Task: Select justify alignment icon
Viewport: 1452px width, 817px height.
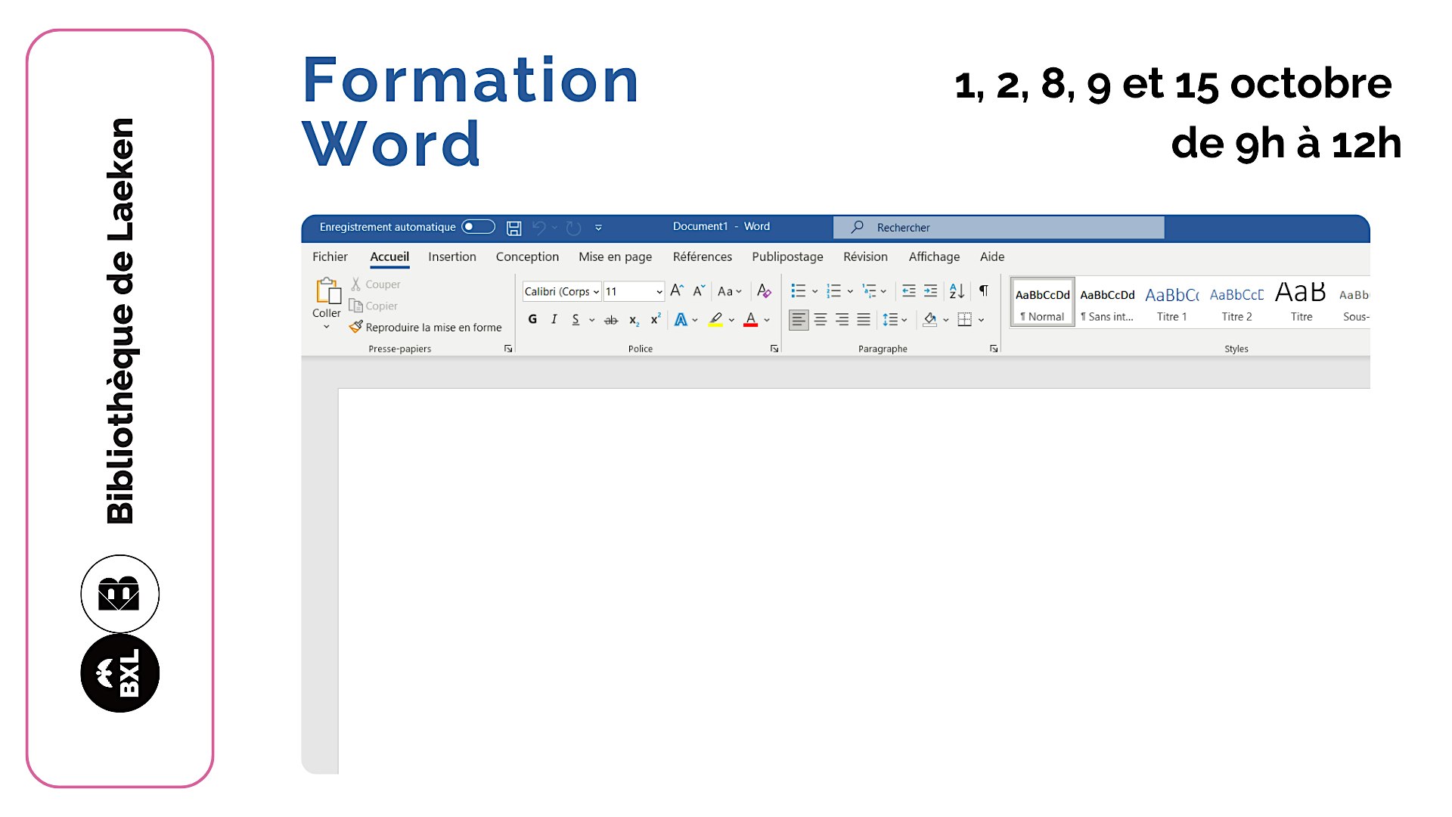Action: coord(864,320)
